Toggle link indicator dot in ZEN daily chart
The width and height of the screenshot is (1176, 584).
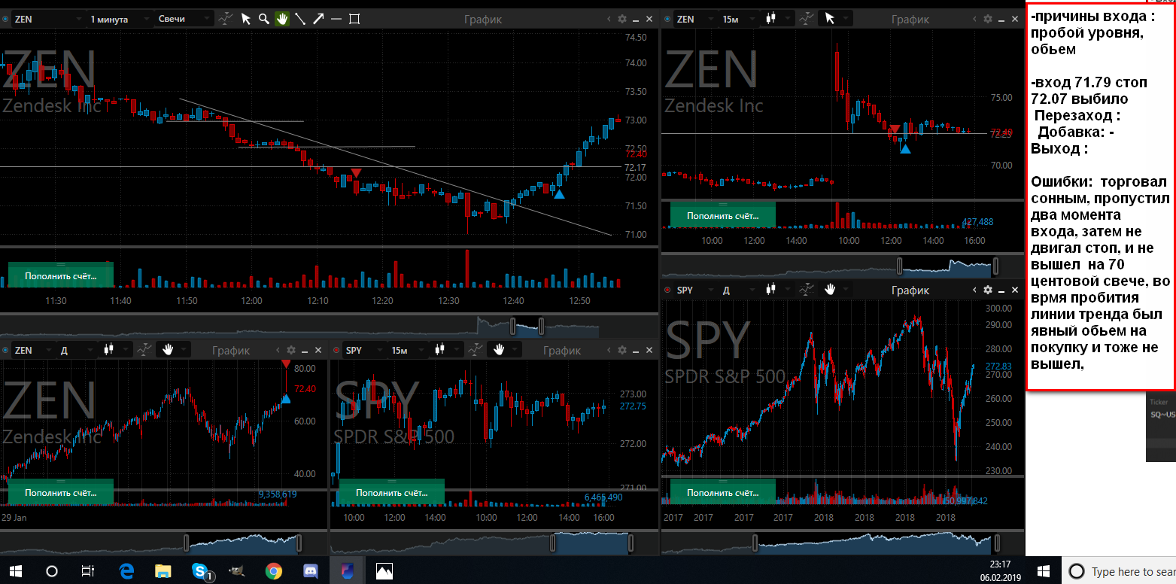coord(5,350)
